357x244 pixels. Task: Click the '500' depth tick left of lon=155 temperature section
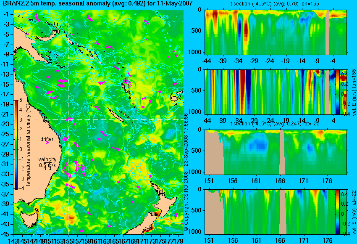(196, 31)
